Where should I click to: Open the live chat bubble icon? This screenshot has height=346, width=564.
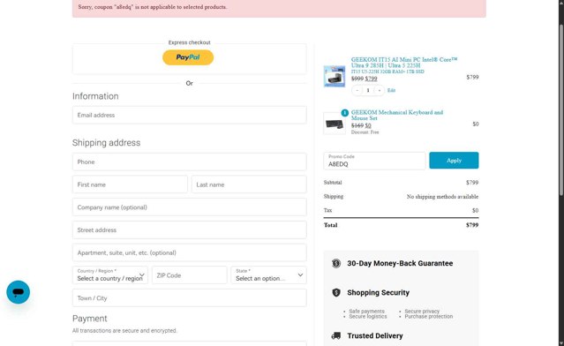coord(18,292)
